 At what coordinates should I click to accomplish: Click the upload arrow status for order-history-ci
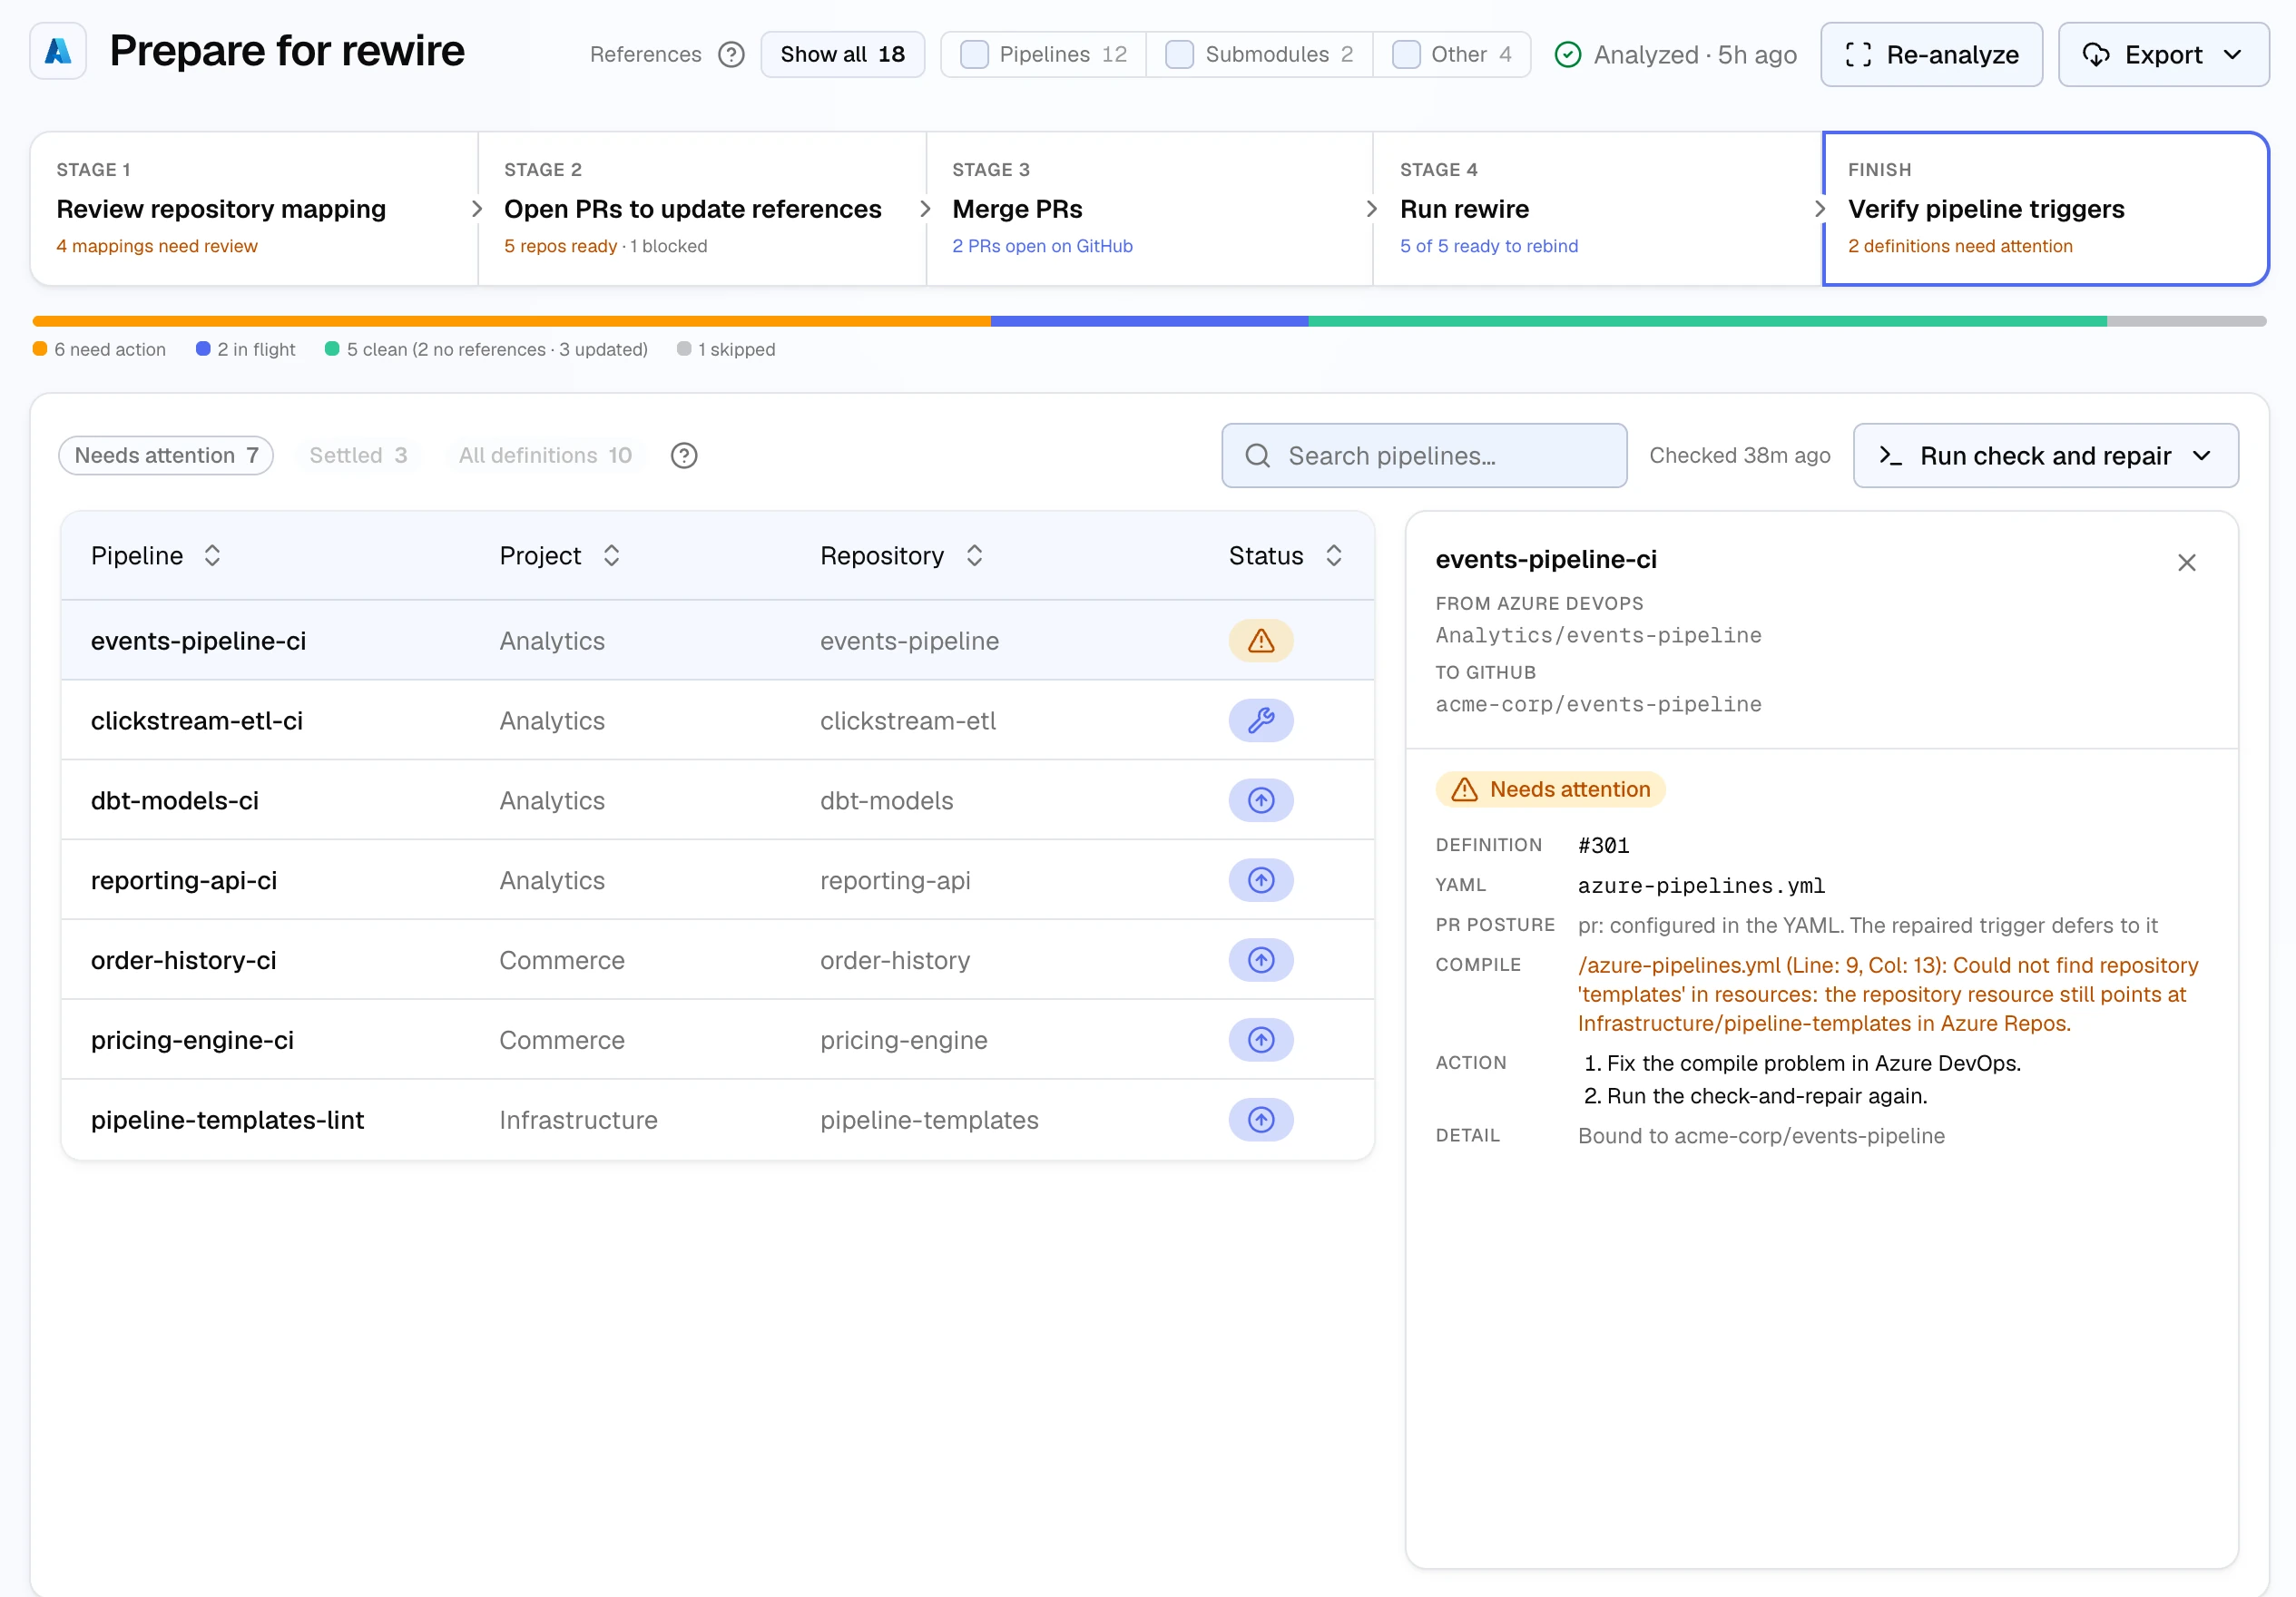(x=1261, y=961)
